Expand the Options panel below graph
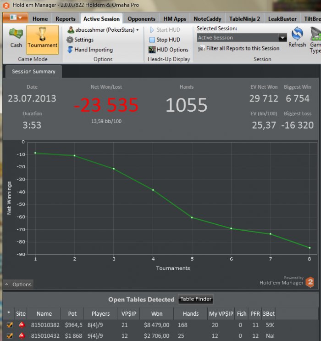 18,284
